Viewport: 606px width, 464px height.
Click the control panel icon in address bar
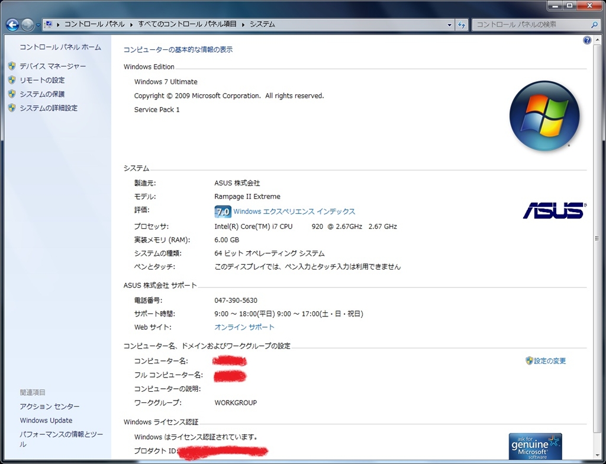coord(49,24)
